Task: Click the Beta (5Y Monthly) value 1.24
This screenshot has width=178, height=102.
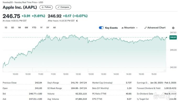Action: 129,88
